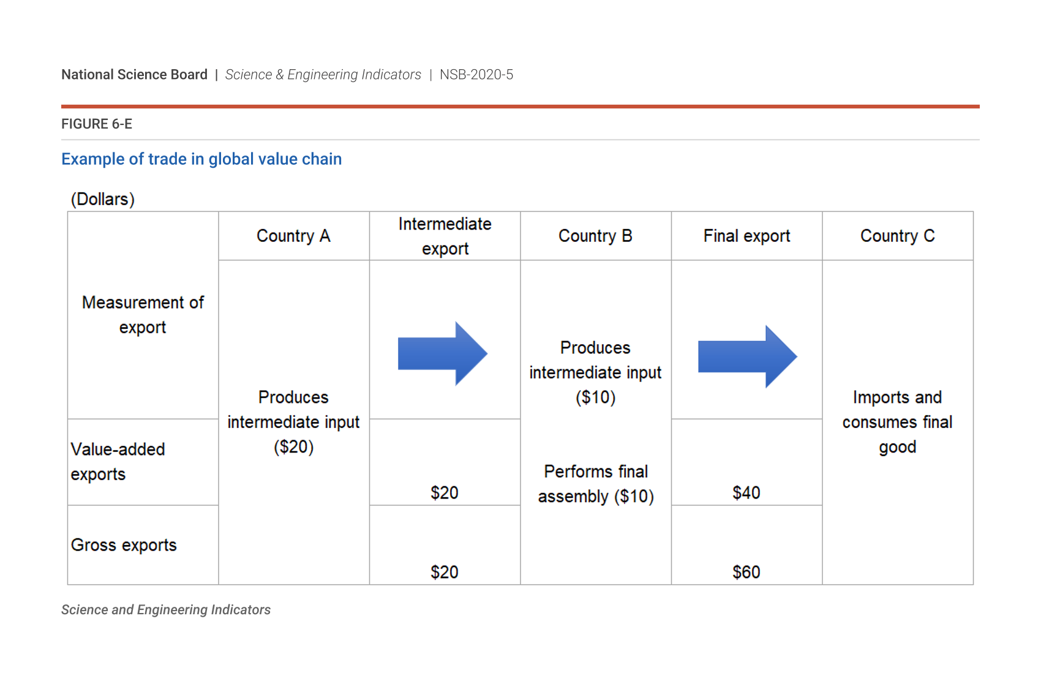1041x684 pixels.
Task: Click the $60 gross final export value
Action: click(746, 572)
